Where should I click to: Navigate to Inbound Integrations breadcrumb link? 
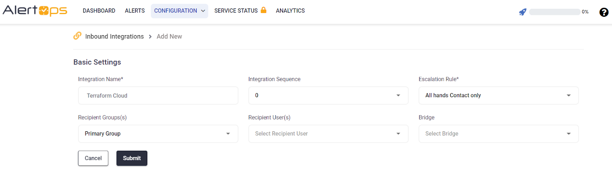click(x=114, y=37)
